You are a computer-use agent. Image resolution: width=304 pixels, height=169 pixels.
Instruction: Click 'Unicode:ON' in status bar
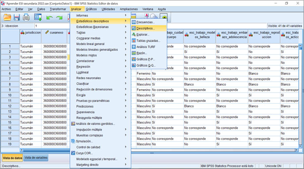tap(273, 166)
